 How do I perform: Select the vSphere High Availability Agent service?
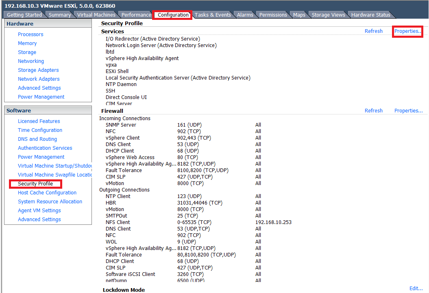tap(142, 58)
